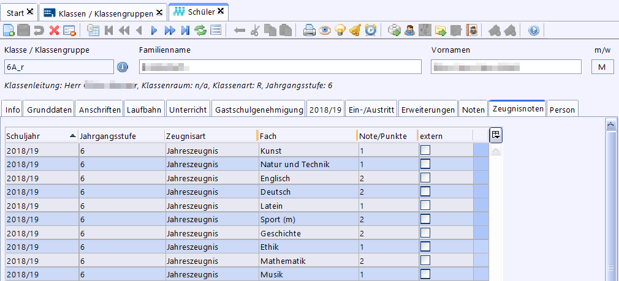Image resolution: width=619 pixels, height=281 pixels.
Task: Click the grey undo arrow icon
Action: pos(39,31)
